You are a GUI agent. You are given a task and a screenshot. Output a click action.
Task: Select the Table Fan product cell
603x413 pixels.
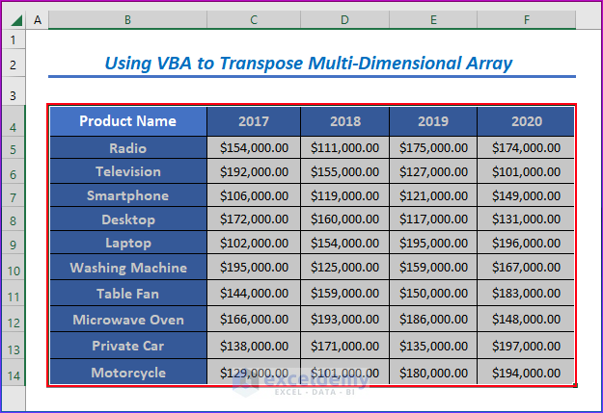[x=128, y=294]
